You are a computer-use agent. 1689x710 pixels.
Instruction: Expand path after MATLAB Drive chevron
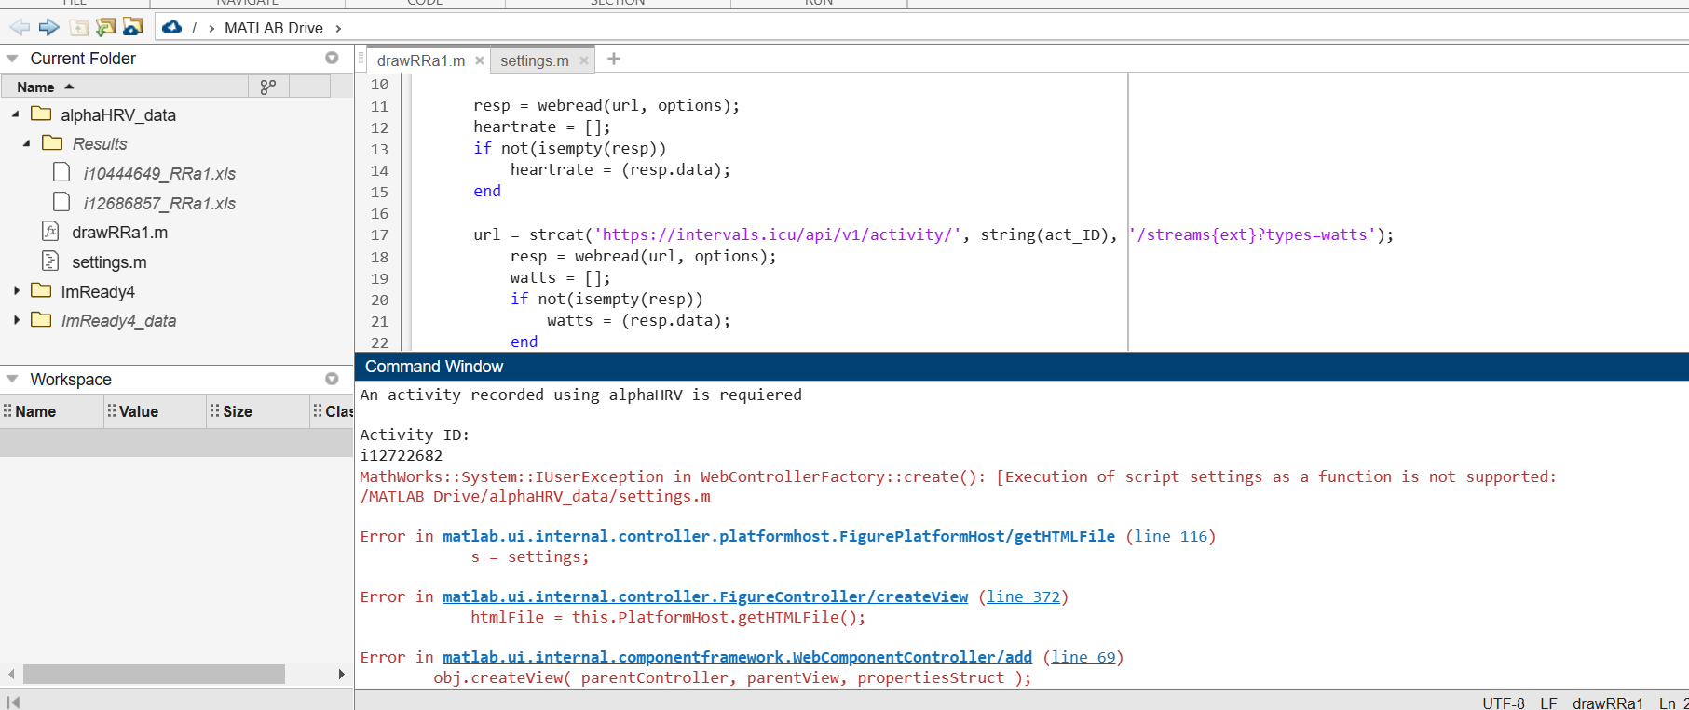pos(338,28)
